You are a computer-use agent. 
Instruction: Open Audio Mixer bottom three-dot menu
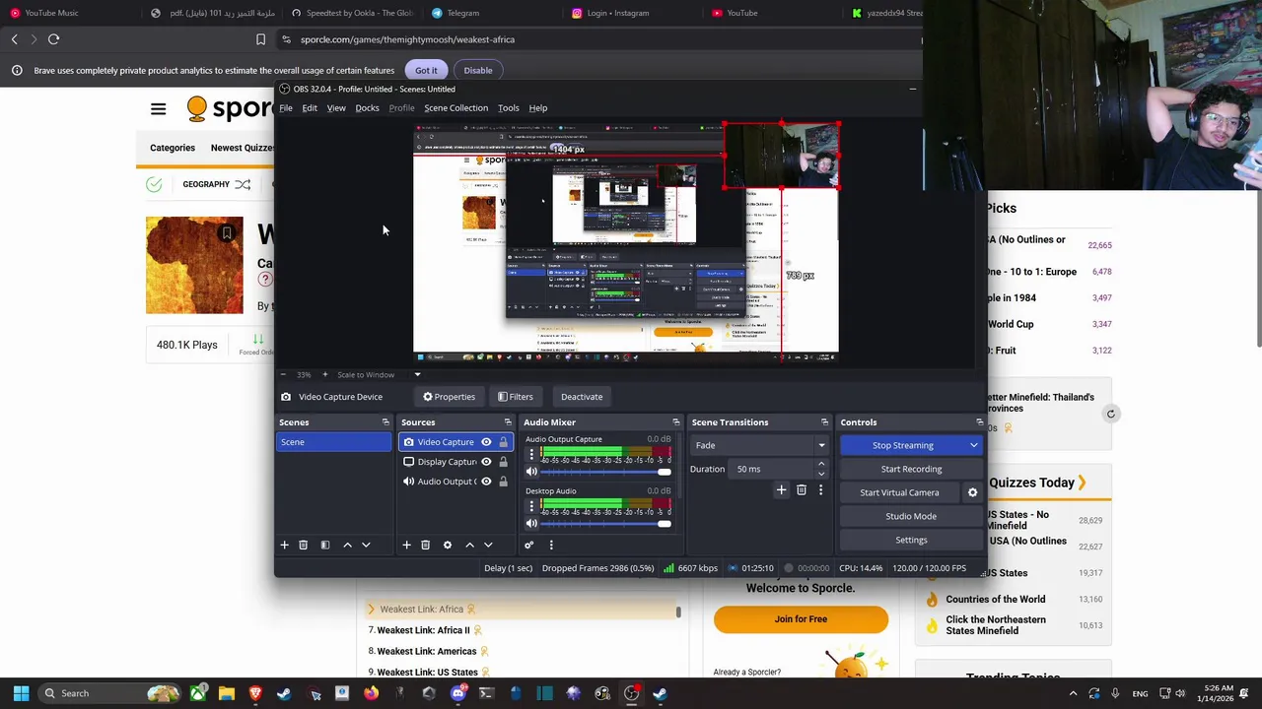pyautogui.click(x=551, y=545)
